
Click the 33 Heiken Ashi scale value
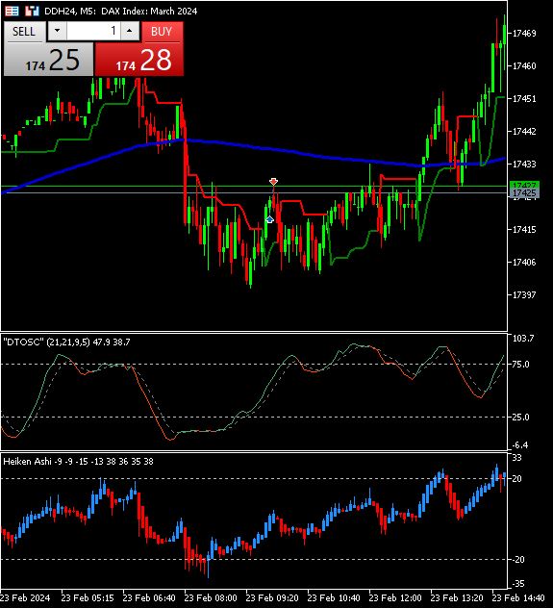coord(517,458)
